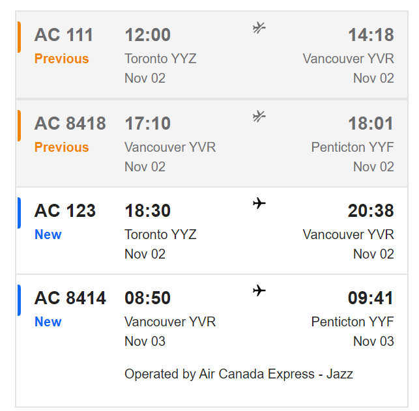
Task: Select the 18:30 departure time from Toronto
Action: coord(147,210)
